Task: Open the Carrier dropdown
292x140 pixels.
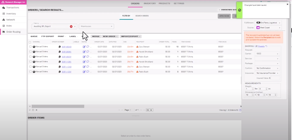Action: pyautogui.click(x=267, y=54)
